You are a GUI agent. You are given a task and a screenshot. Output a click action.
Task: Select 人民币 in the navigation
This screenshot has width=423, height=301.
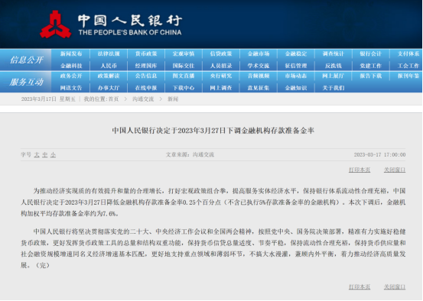[109, 66]
